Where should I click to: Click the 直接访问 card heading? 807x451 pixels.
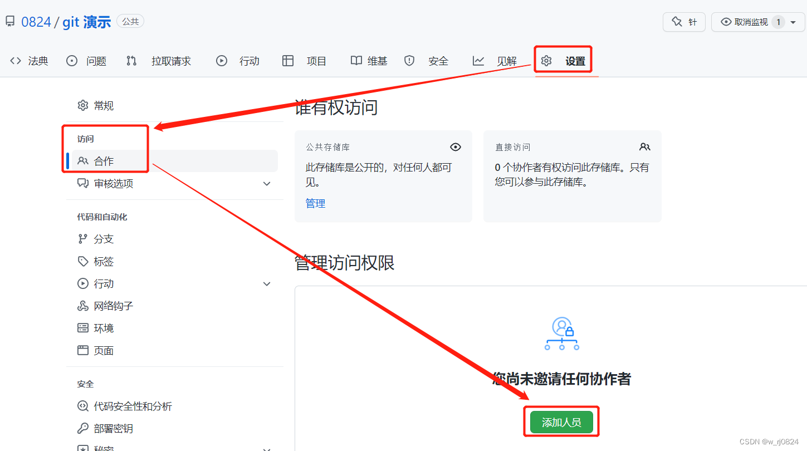coord(513,147)
